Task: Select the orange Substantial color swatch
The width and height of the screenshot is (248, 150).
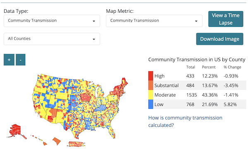Action: click(x=150, y=86)
